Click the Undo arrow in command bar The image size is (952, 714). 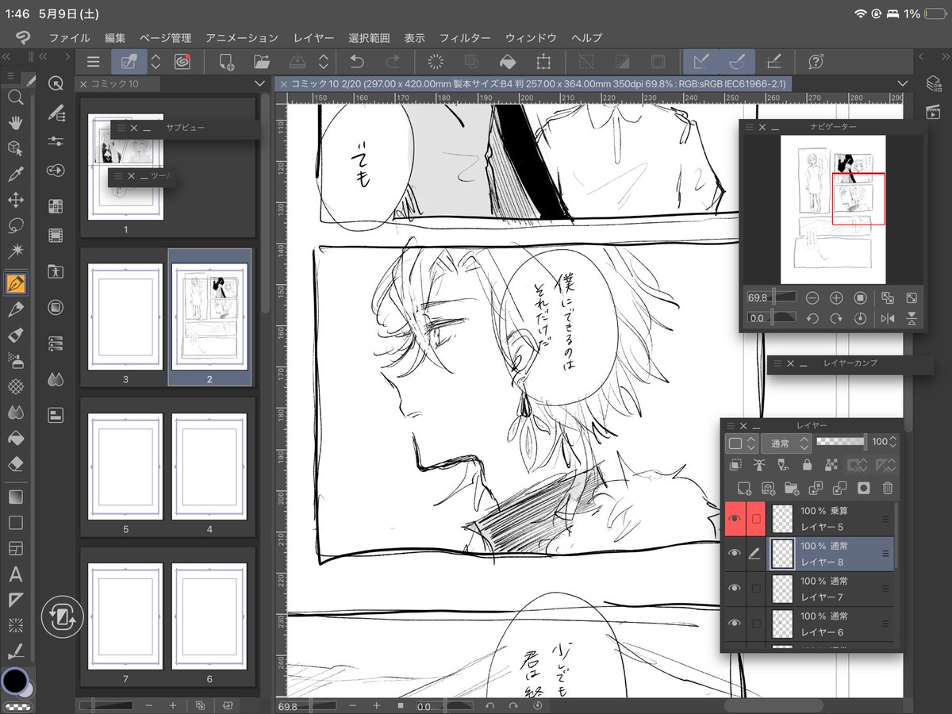coord(357,62)
